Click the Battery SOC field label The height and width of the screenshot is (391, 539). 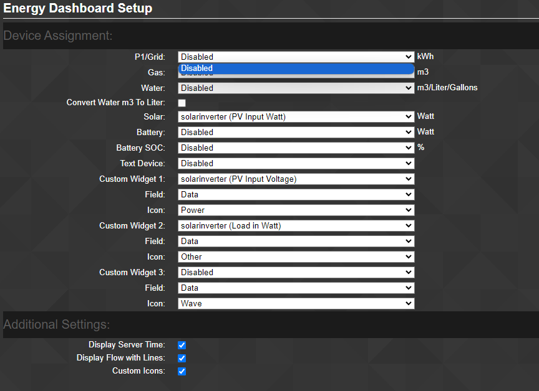[140, 148]
